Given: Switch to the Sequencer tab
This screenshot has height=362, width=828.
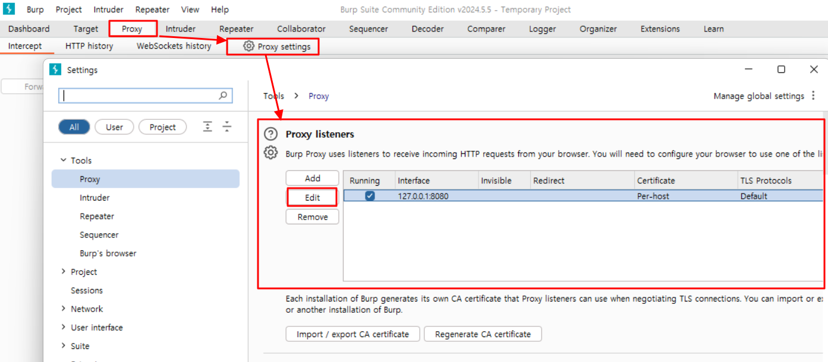Looking at the screenshot, I should click(x=369, y=28).
